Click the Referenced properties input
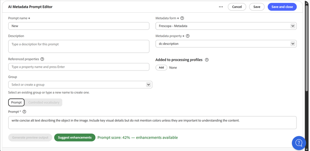Viewport: 310px width, 151px height. click(x=79, y=67)
